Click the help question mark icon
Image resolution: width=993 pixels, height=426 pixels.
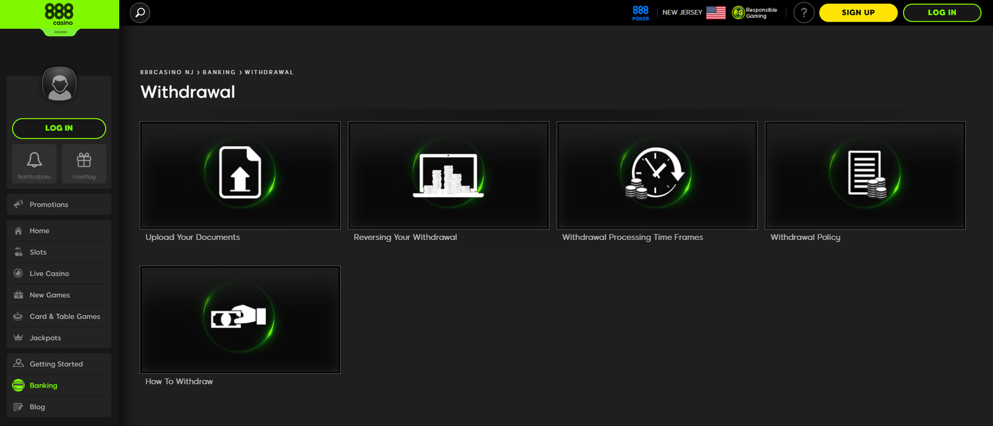click(x=804, y=12)
